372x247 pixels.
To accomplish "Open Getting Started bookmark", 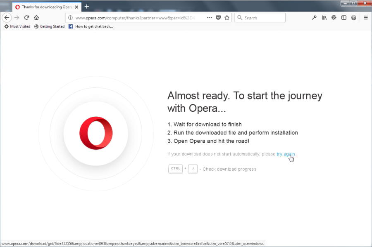I will [x=49, y=26].
